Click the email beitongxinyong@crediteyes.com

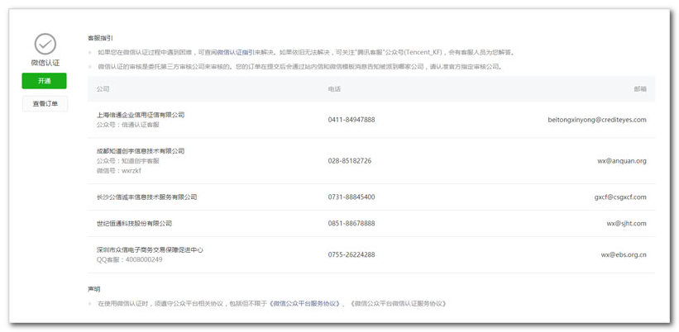pyautogui.click(x=596, y=120)
